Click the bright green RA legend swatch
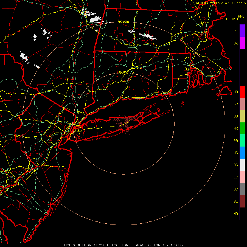Image resolution: width=247 pixels, height=247 pixels. [242, 141]
